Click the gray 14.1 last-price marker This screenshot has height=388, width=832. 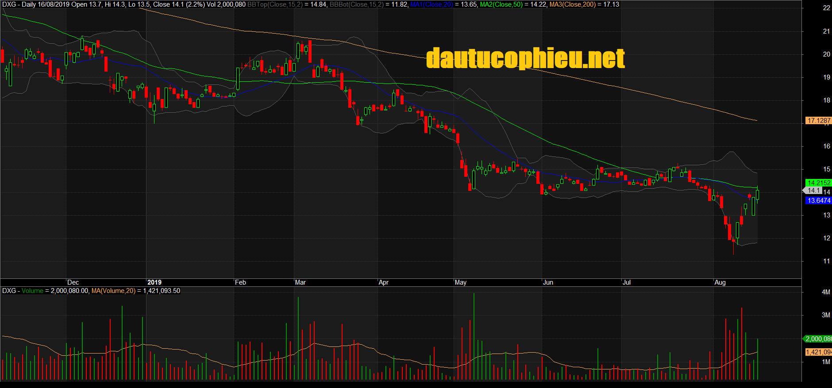click(x=813, y=190)
